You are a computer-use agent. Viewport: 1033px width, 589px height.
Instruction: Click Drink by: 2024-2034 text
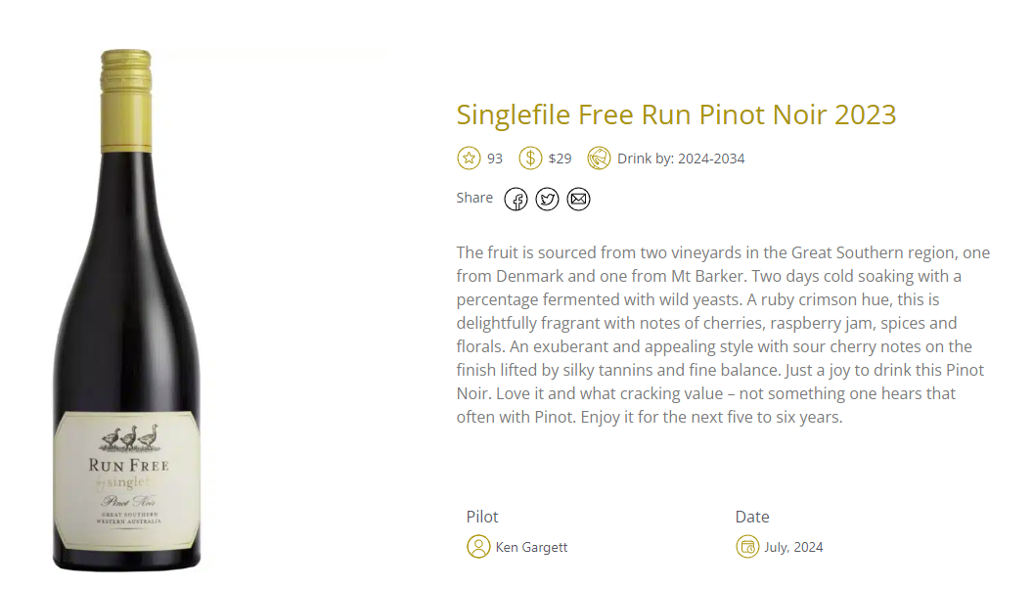pyautogui.click(x=681, y=159)
